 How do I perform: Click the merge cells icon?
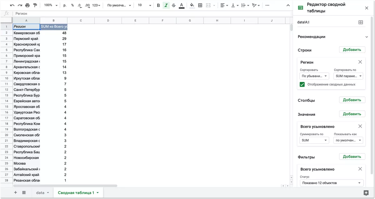208,5
